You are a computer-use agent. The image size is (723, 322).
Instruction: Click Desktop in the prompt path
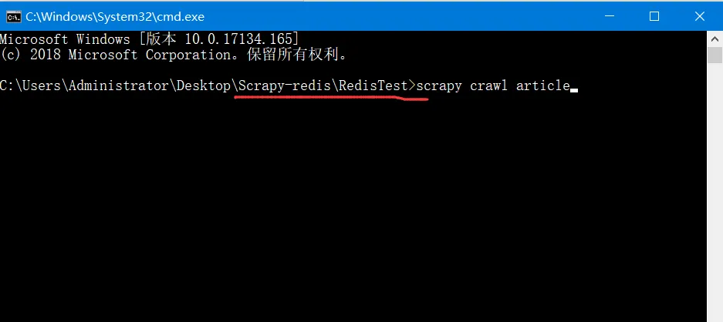(x=204, y=86)
